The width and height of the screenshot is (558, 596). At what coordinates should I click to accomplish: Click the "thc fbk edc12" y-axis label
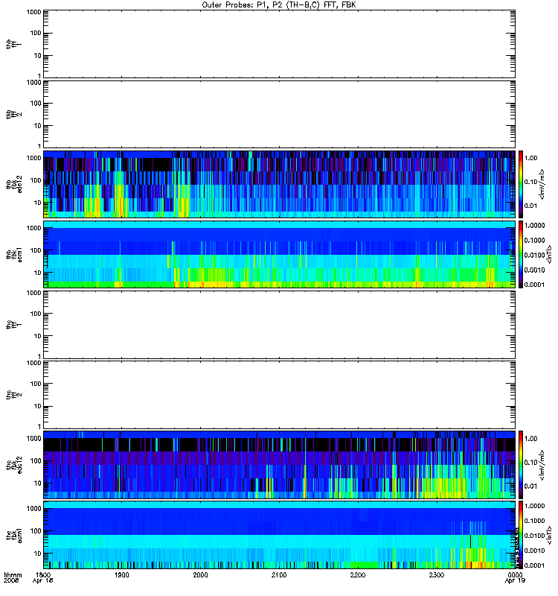tap(13, 464)
